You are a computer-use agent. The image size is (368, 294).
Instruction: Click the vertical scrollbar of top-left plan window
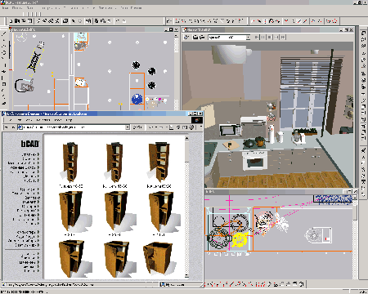pos(177,71)
